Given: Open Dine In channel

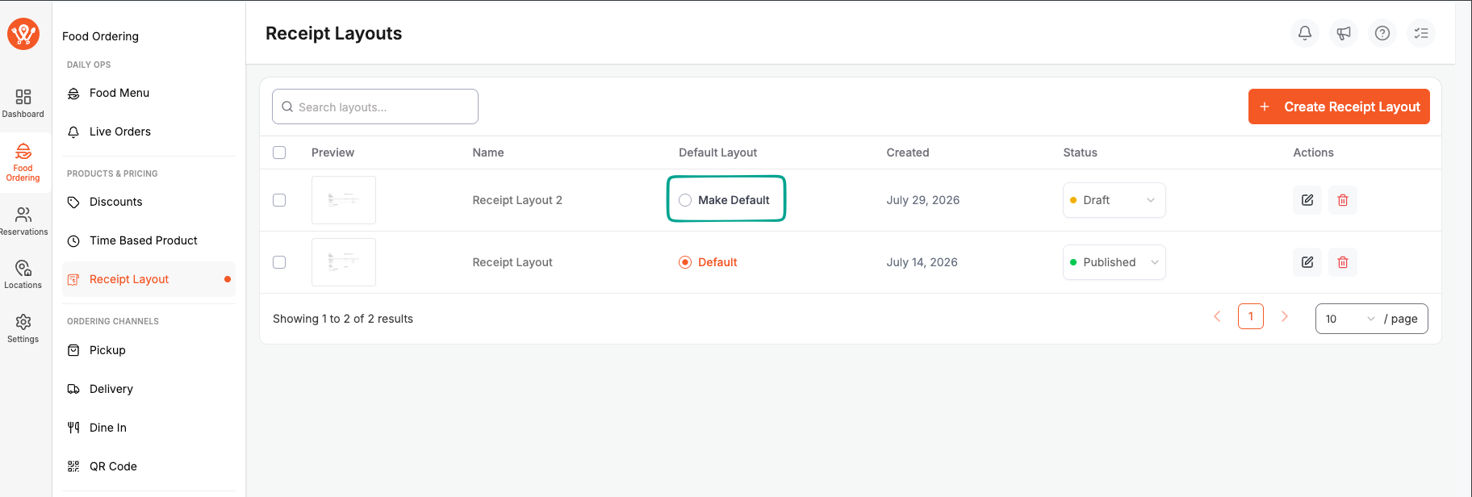Looking at the screenshot, I should pyautogui.click(x=148, y=428).
